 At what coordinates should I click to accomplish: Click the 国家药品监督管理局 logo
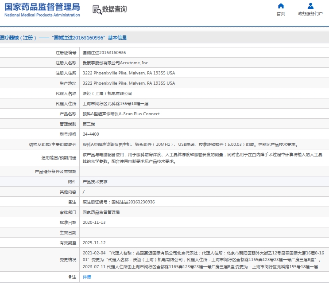[42, 10]
